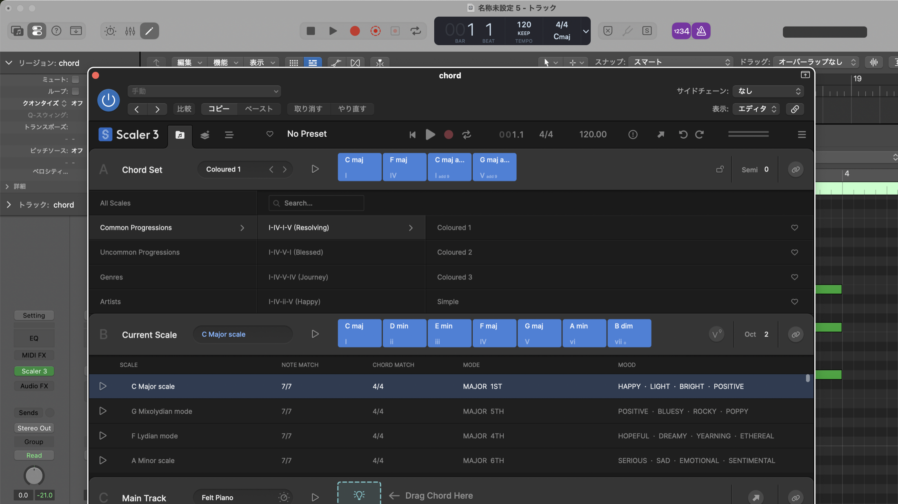Toggle Logic cycle mode button

point(416,31)
